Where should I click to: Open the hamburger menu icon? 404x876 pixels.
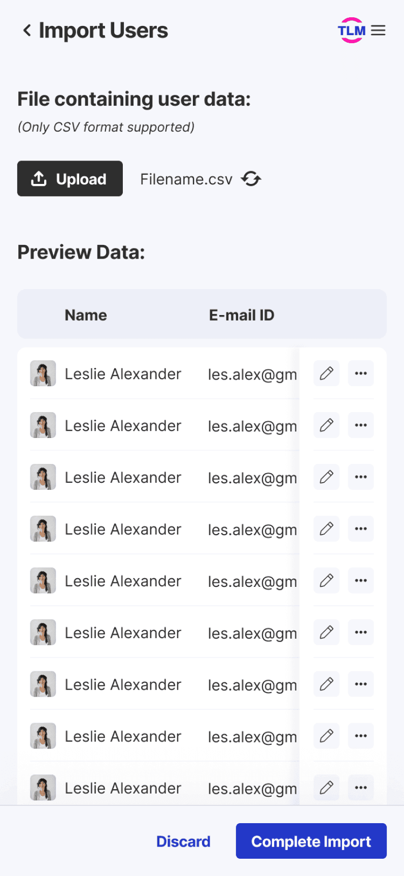(x=378, y=30)
